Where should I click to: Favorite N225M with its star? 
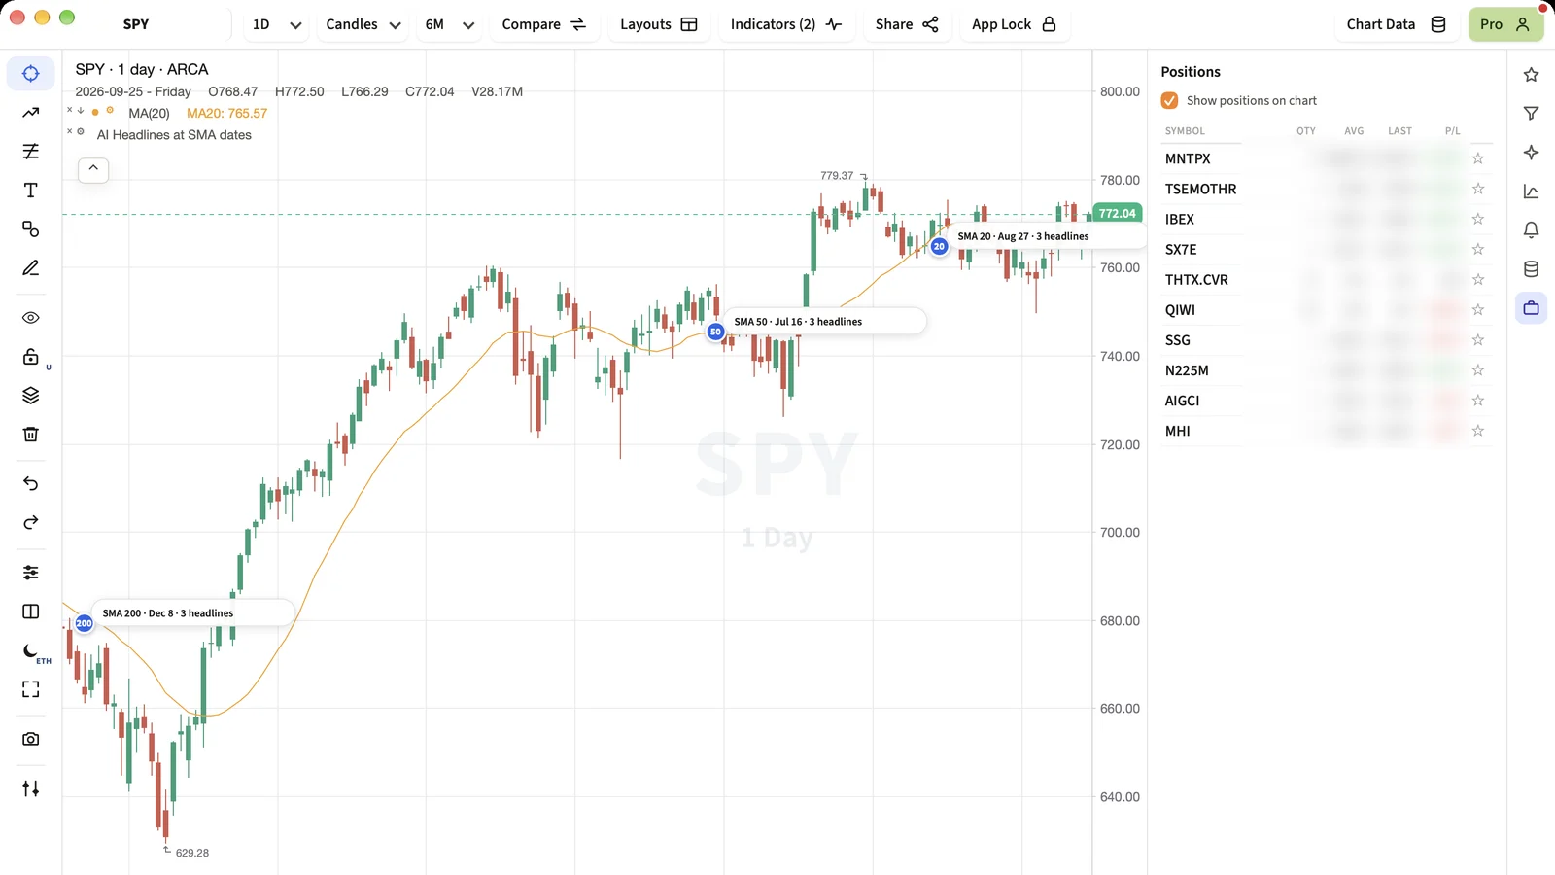point(1478,369)
